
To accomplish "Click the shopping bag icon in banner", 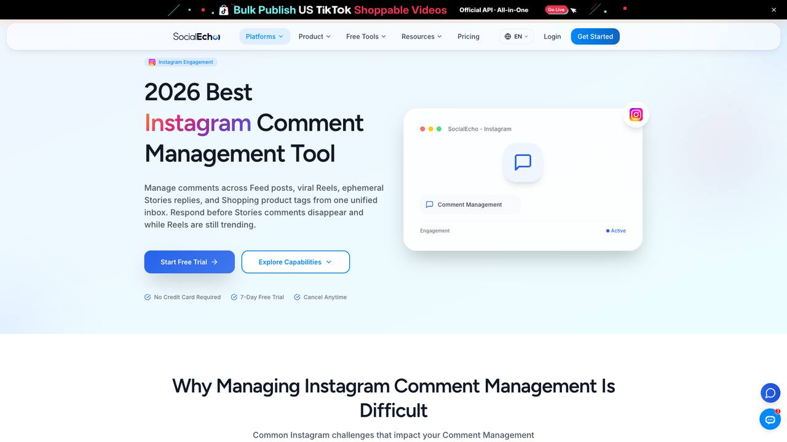I will pos(224,10).
